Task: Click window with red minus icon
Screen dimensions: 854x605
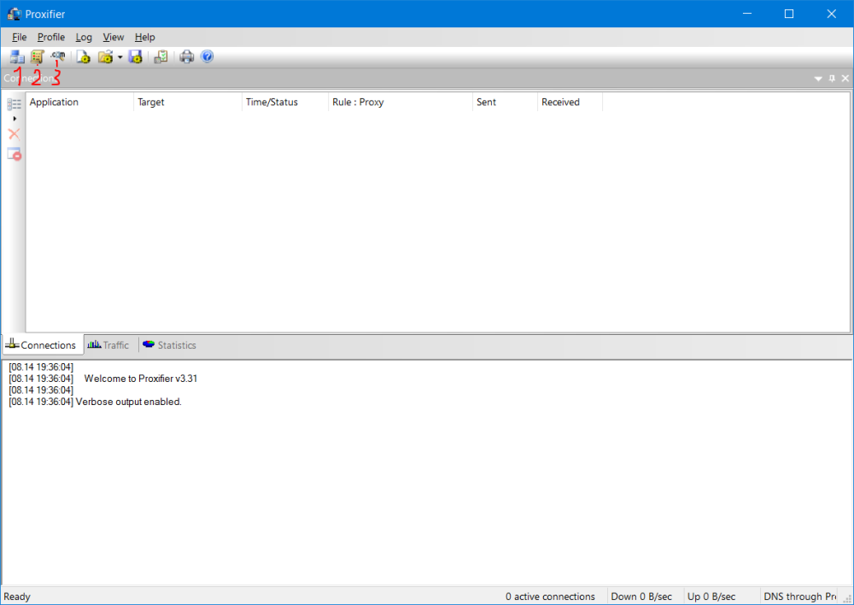Action: click(15, 155)
